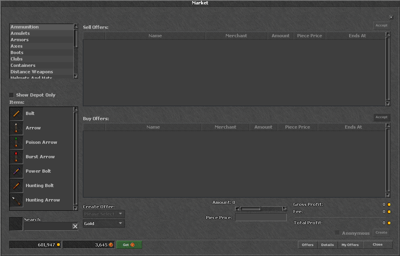
Task: Toggle the Anonymous checkbox
Action: point(337,233)
